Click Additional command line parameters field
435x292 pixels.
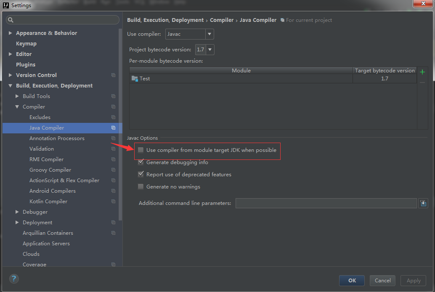[326, 203]
